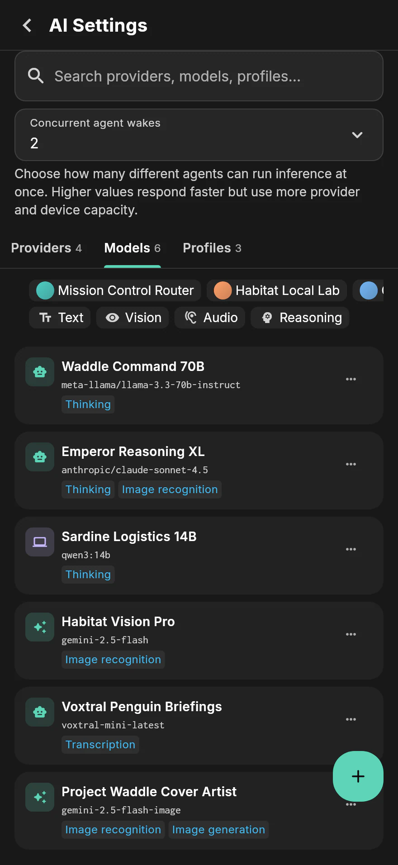Screen dimensions: 398x865
Task: Click the sparkle icon on Habitat Vision Pro
Action: (40, 627)
